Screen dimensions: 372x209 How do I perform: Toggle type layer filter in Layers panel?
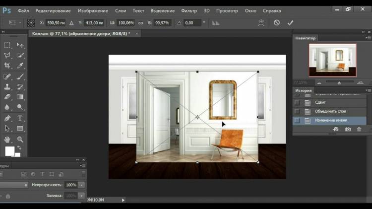42,174
